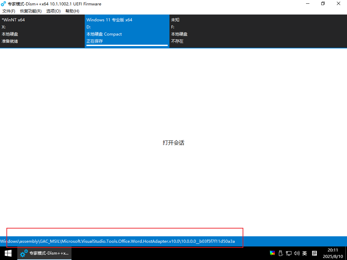Select the 未知 image tile on F:
The image size is (347, 260).
click(211, 31)
